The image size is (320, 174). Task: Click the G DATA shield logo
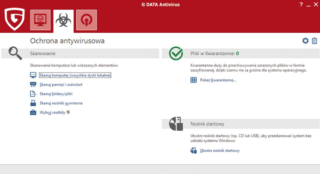[x=14, y=19]
